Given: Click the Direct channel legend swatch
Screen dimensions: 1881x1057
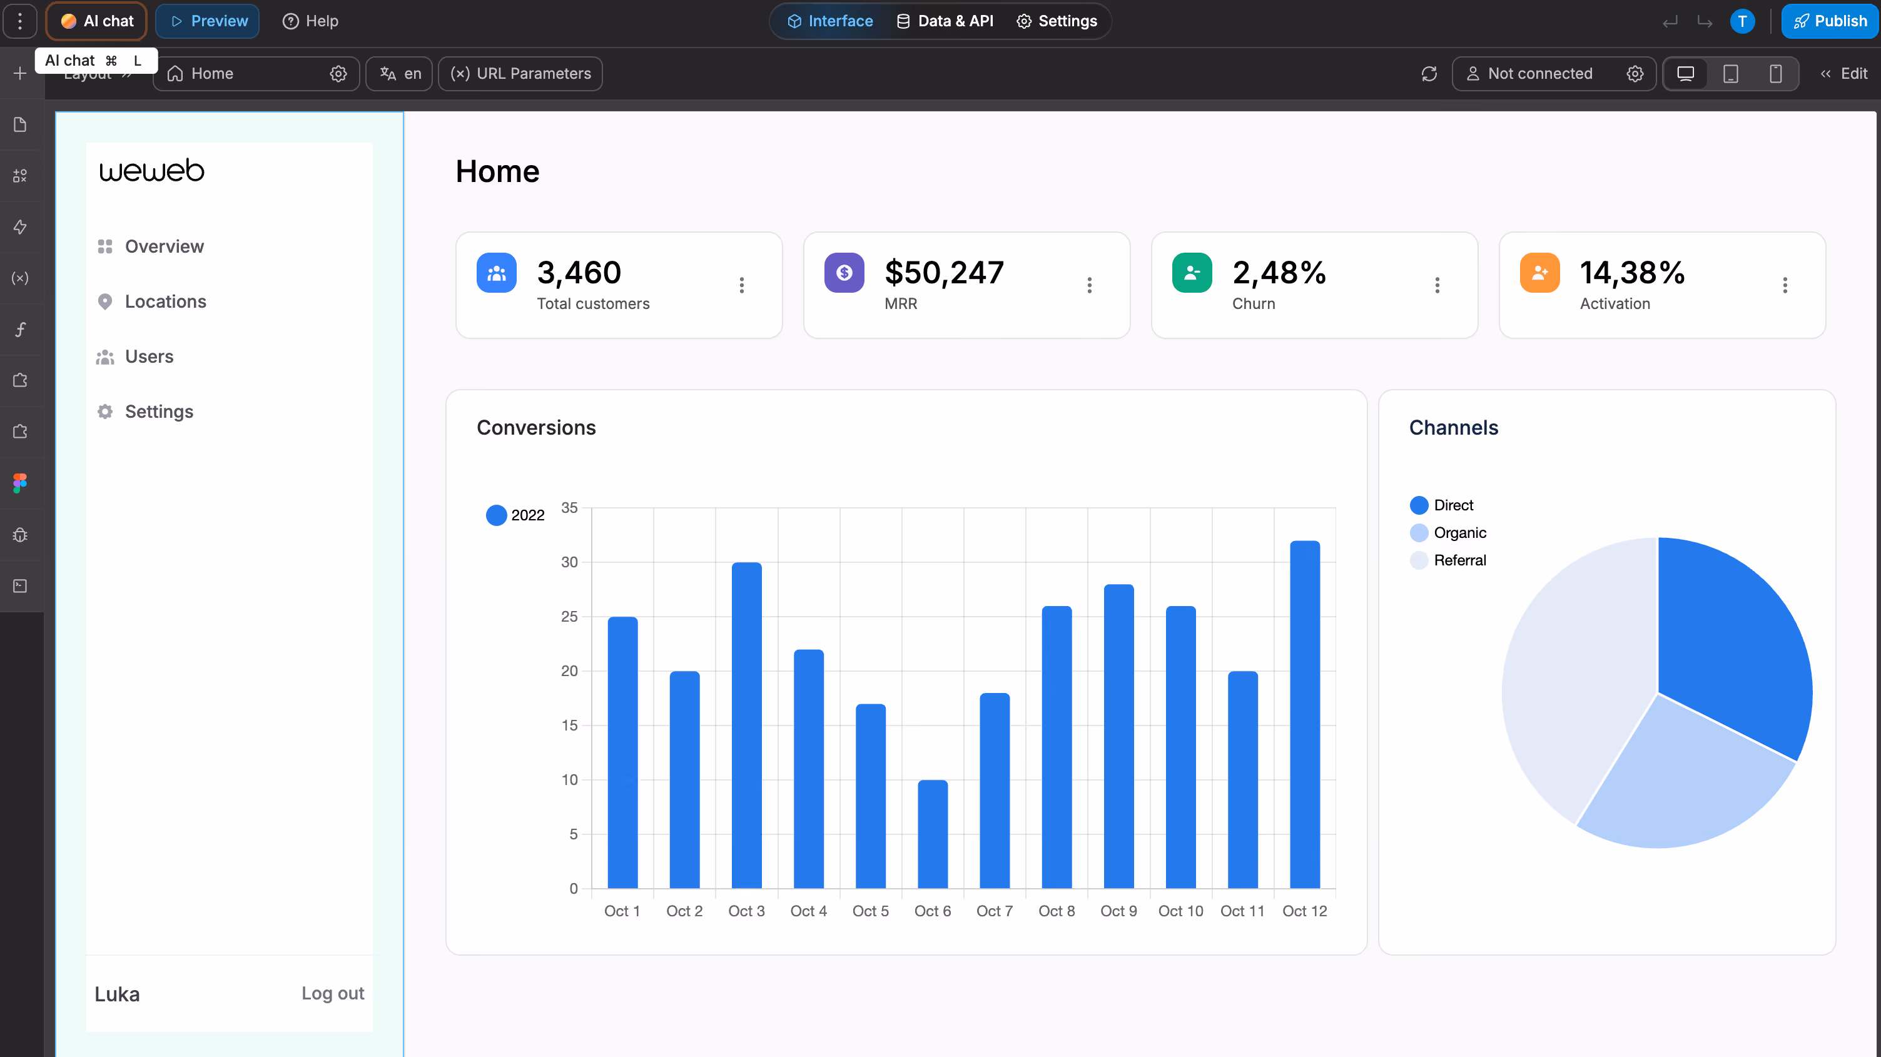Looking at the screenshot, I should click(x=1419, y=505).
